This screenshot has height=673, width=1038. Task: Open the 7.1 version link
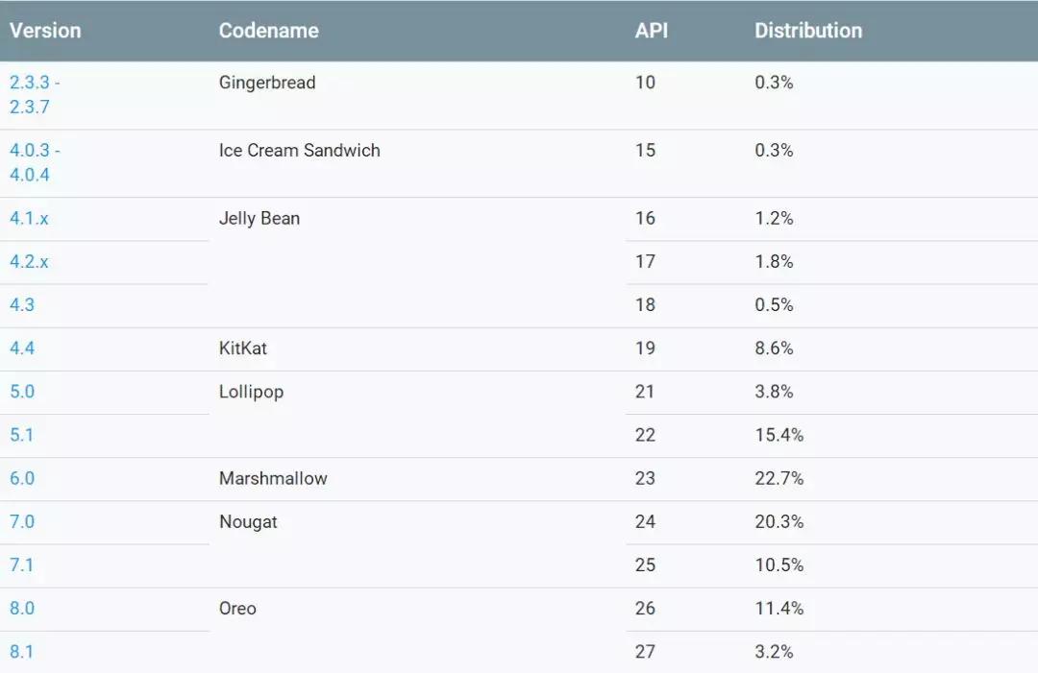pyautogui.click(x=22, y=565)
